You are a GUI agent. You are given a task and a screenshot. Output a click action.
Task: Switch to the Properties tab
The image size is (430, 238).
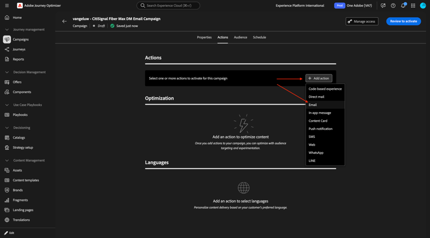204,37
